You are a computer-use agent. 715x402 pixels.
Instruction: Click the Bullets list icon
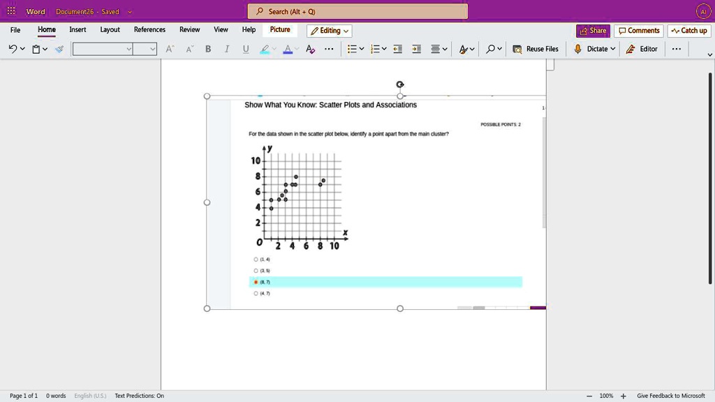352,49
